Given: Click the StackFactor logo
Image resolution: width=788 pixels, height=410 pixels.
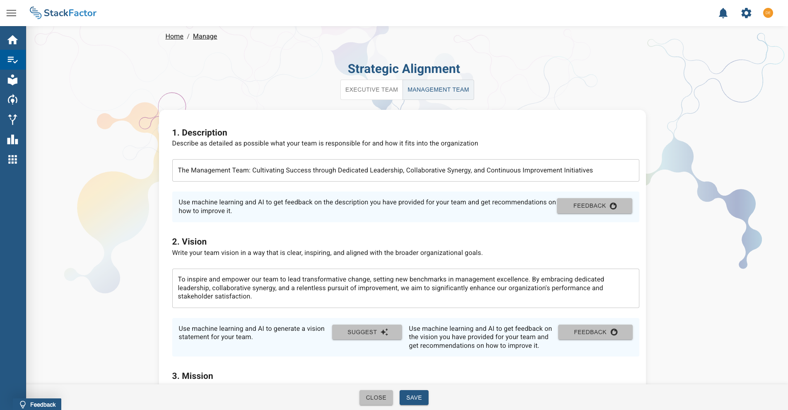Looking at the screenshot, I should tap(63, 13).
